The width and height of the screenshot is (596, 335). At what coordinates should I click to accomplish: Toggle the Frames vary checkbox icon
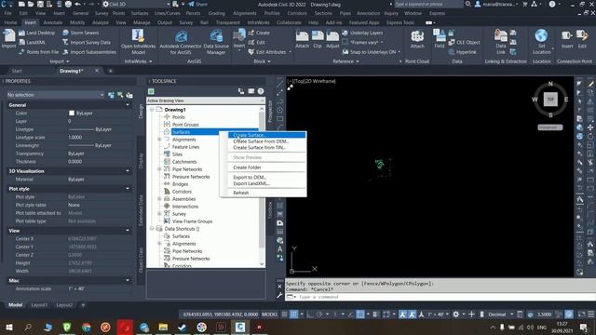pyautogui.click(x=345, y=42)
